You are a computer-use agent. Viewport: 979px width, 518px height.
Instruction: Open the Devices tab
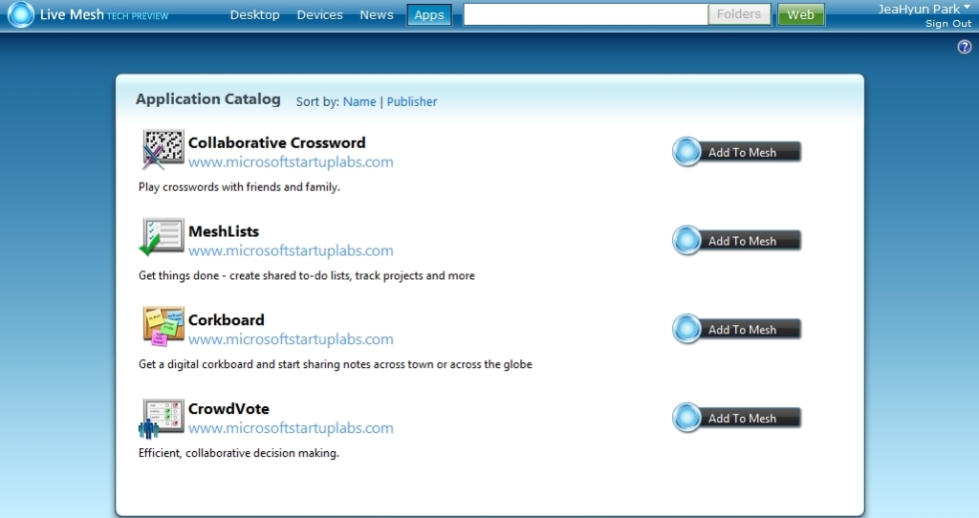(319, 15)
